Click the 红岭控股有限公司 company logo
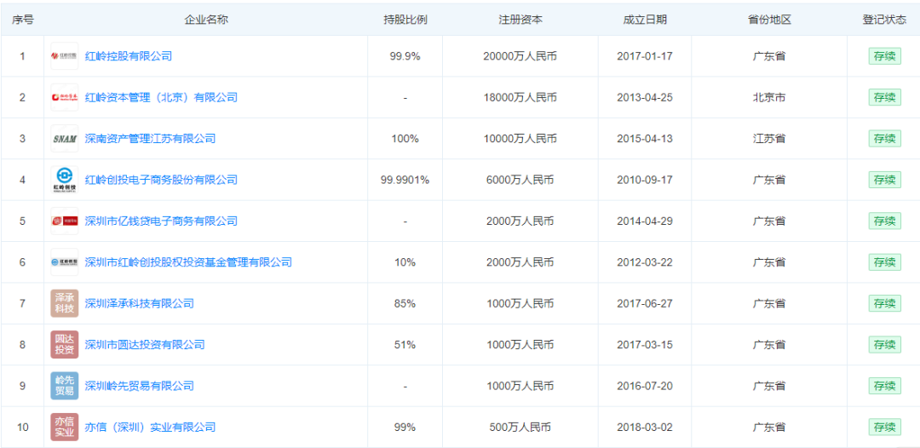The height and width of the screenshot is (448, 920). point(65,56)
